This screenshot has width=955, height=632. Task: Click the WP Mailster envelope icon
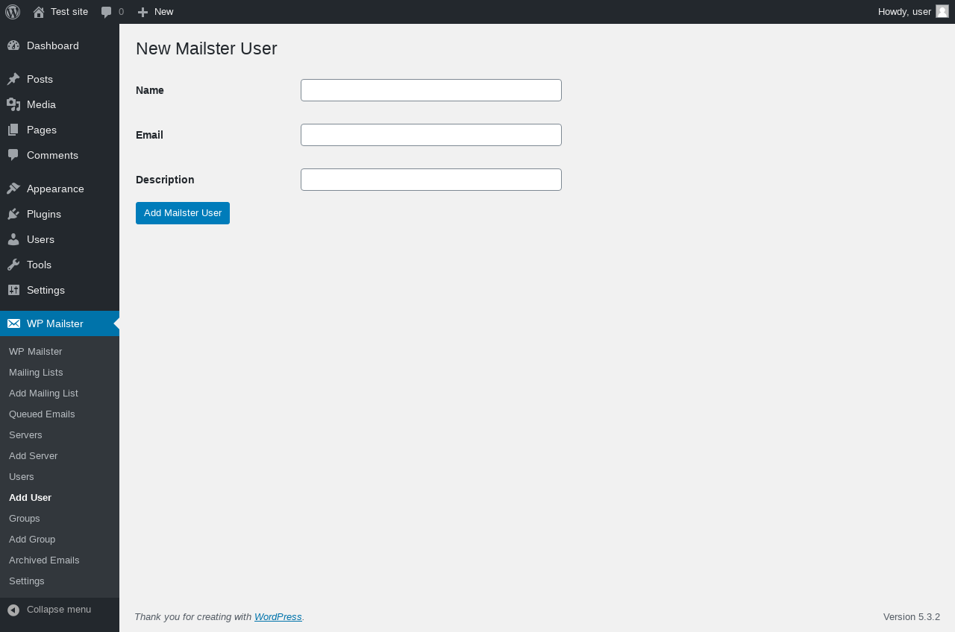(13, 323)
